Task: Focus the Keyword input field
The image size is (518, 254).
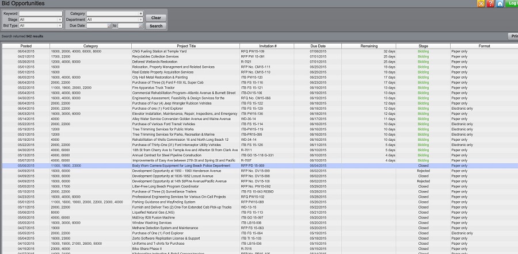Action: point(41,14)
